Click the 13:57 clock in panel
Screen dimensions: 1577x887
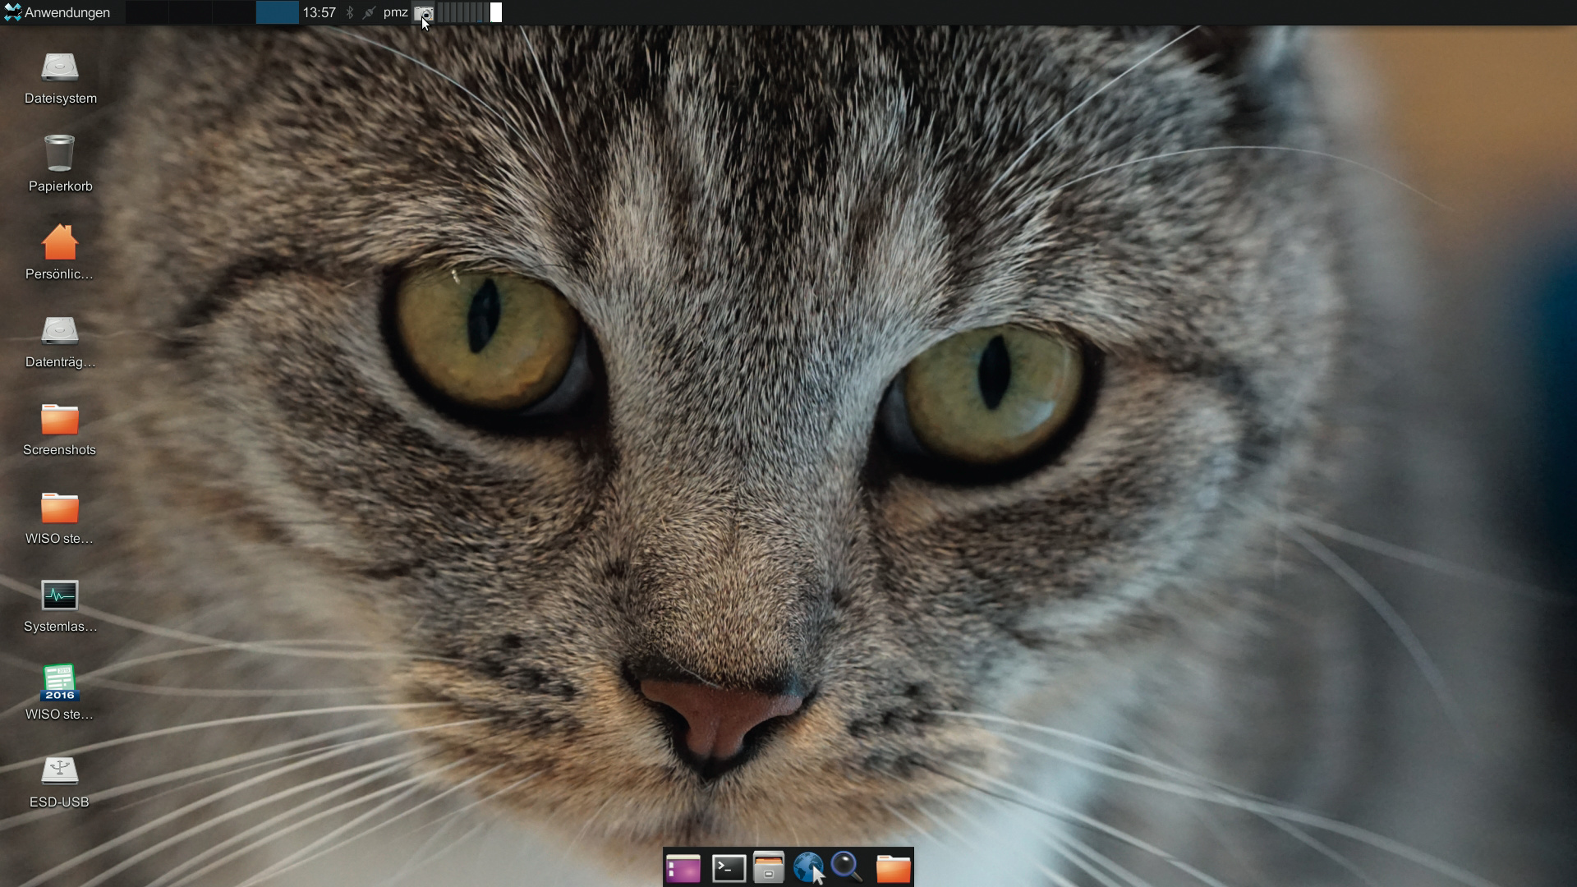point(319,12)
